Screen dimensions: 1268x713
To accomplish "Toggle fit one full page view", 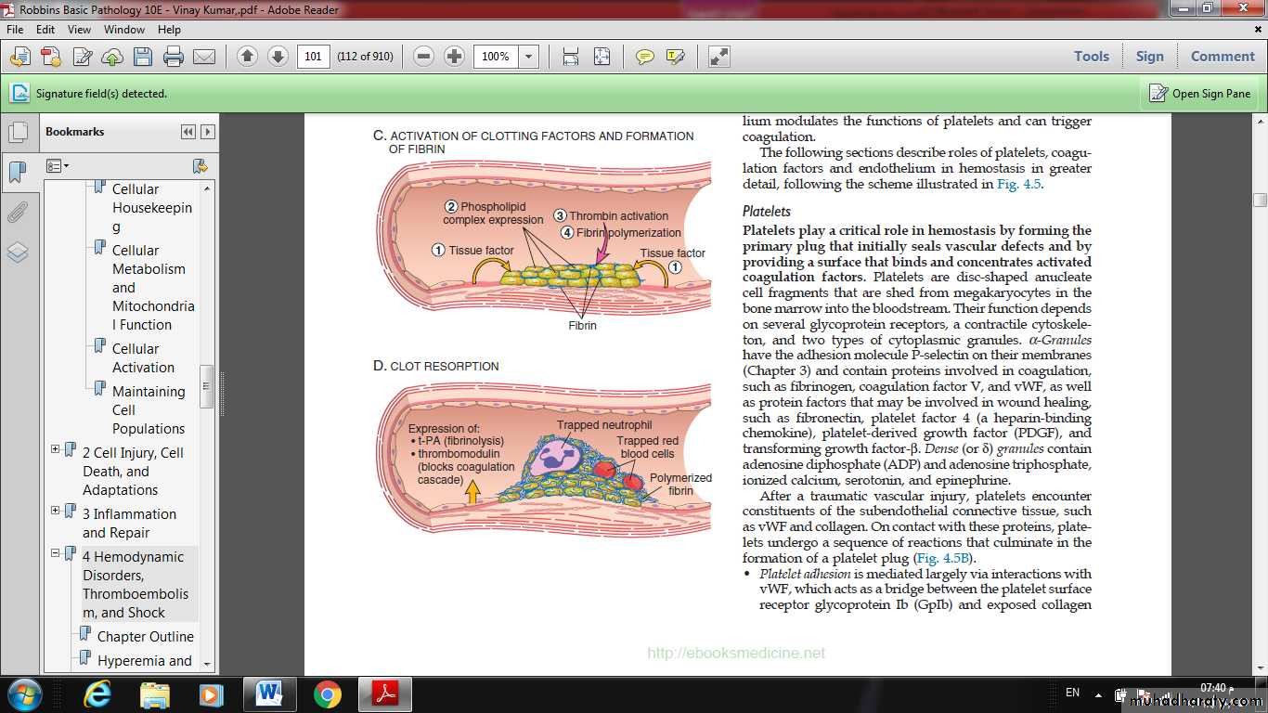I will pos(602,57).
